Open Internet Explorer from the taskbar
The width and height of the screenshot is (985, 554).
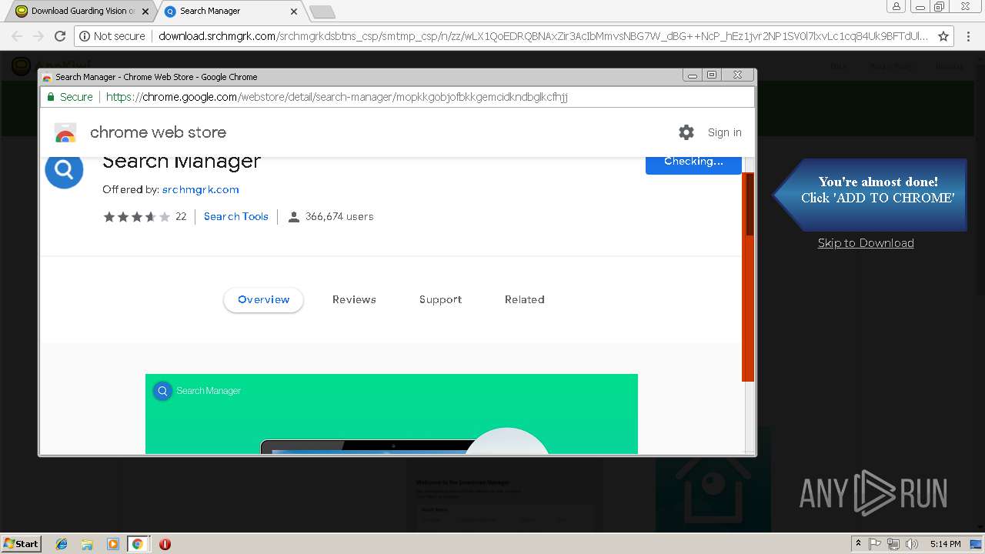click(x=62, y=544)
